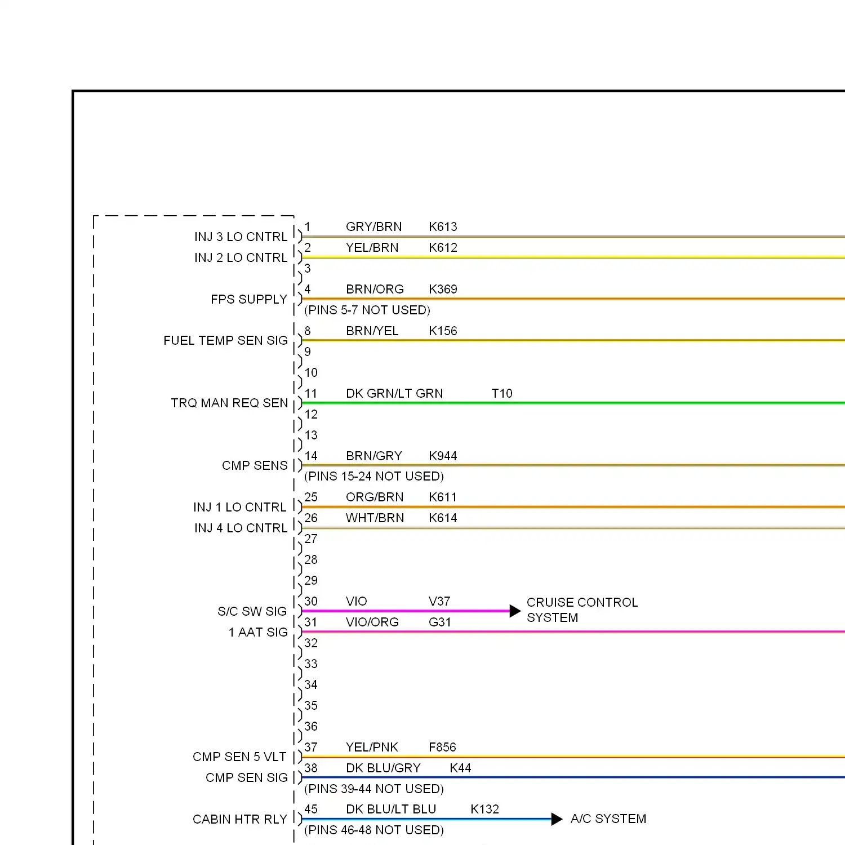Click the DK BLU/GRY wire color text

tap(383, 768)
